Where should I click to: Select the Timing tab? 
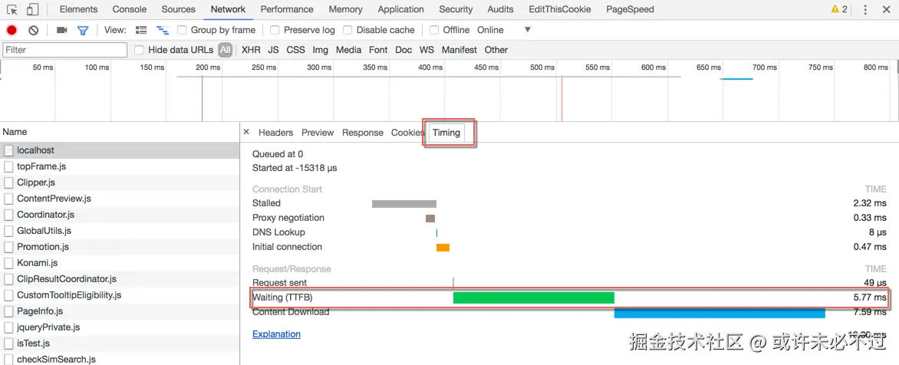[x=446, y=133]
